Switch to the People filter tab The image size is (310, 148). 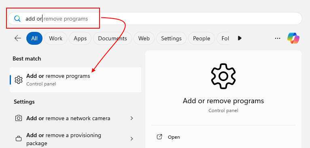click(202, 38)
